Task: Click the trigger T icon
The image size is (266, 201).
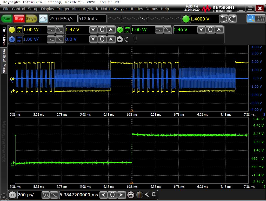Action: coord(186,19)
